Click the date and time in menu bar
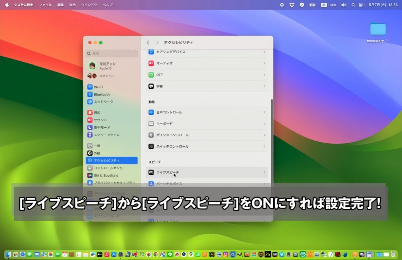This screenshot has width=402, height=260. coord(383,5)
